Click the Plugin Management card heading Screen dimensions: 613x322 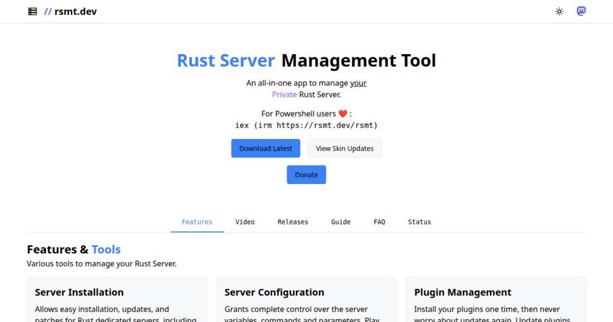point(463,292)
